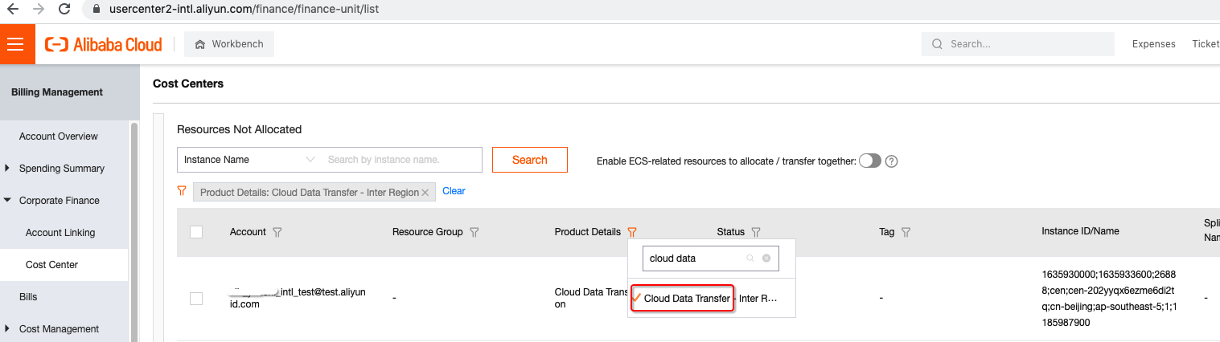Screen dimensions: 1220x342
Task: Open Account Overview in the sidebar
Action: coord(59,136)
